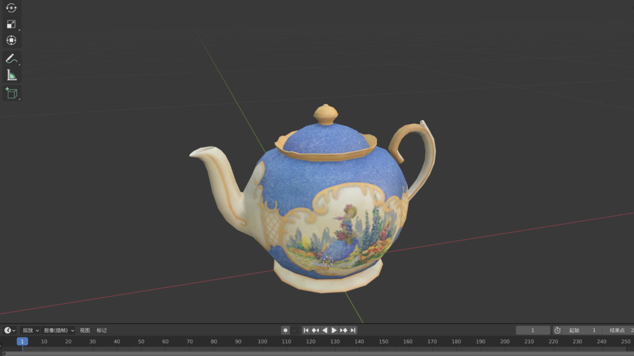
Task: Select the Add Cube tool
Action: (11, 93)
